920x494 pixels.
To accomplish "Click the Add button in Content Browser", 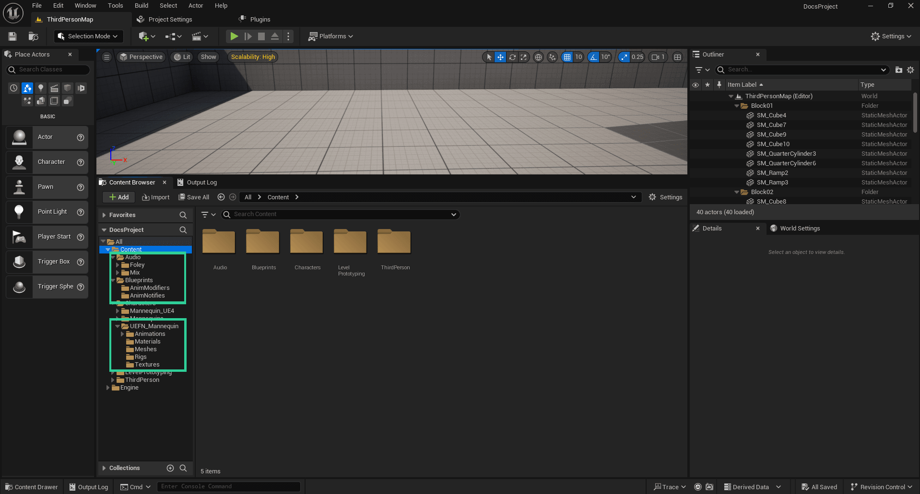I will pyautogui.click(x=119, y=197).
